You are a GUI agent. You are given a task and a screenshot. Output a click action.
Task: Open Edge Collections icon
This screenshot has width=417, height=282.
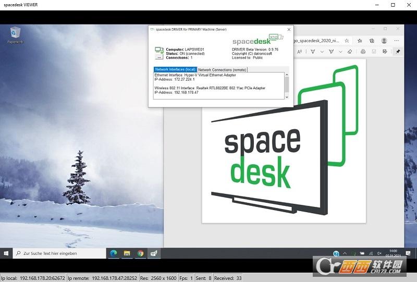(x=372, y=41)
